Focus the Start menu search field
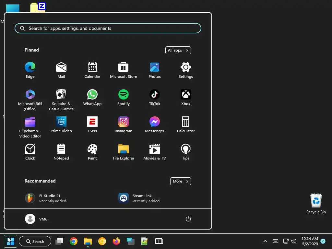Image resolution: width=332 pixels, height=249 pixels. point(108,28)
